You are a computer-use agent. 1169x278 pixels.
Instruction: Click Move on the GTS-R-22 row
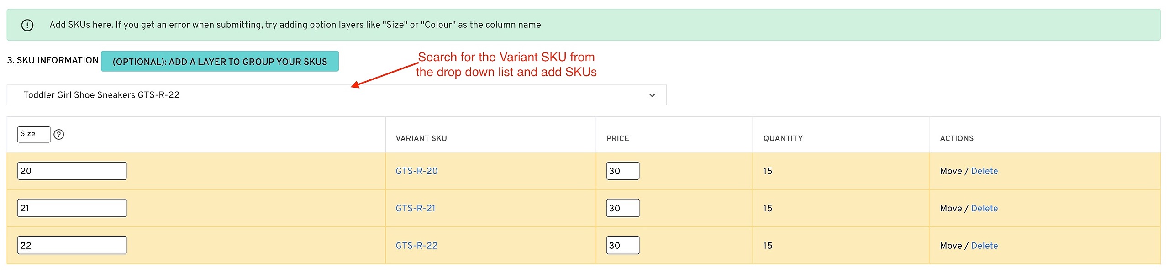[x=950, y=246]
